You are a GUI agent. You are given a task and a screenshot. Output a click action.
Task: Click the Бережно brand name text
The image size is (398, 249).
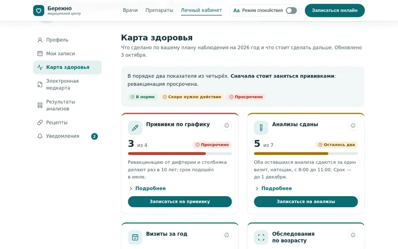pyautogui.click(x=59, y=8)
